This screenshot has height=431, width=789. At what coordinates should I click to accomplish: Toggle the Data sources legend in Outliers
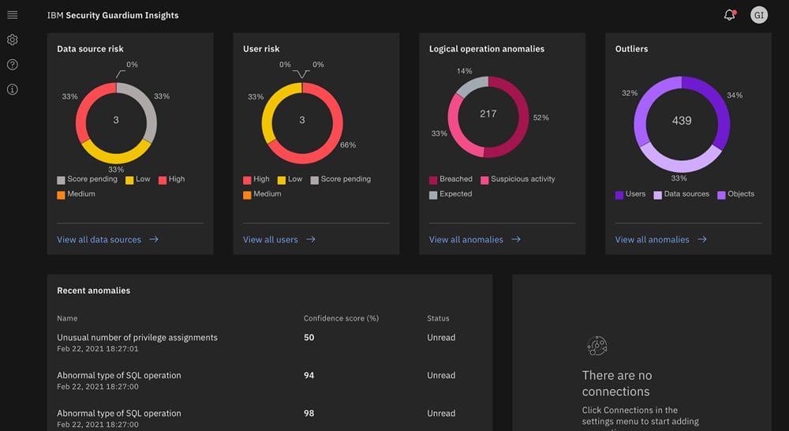(x=658, y=194)
